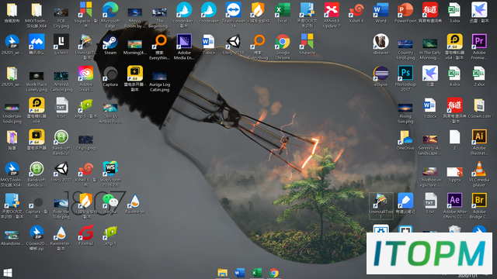Open Excel from the taskbar
The width and height of the screenshot is (497, 279).
(257, 273)
